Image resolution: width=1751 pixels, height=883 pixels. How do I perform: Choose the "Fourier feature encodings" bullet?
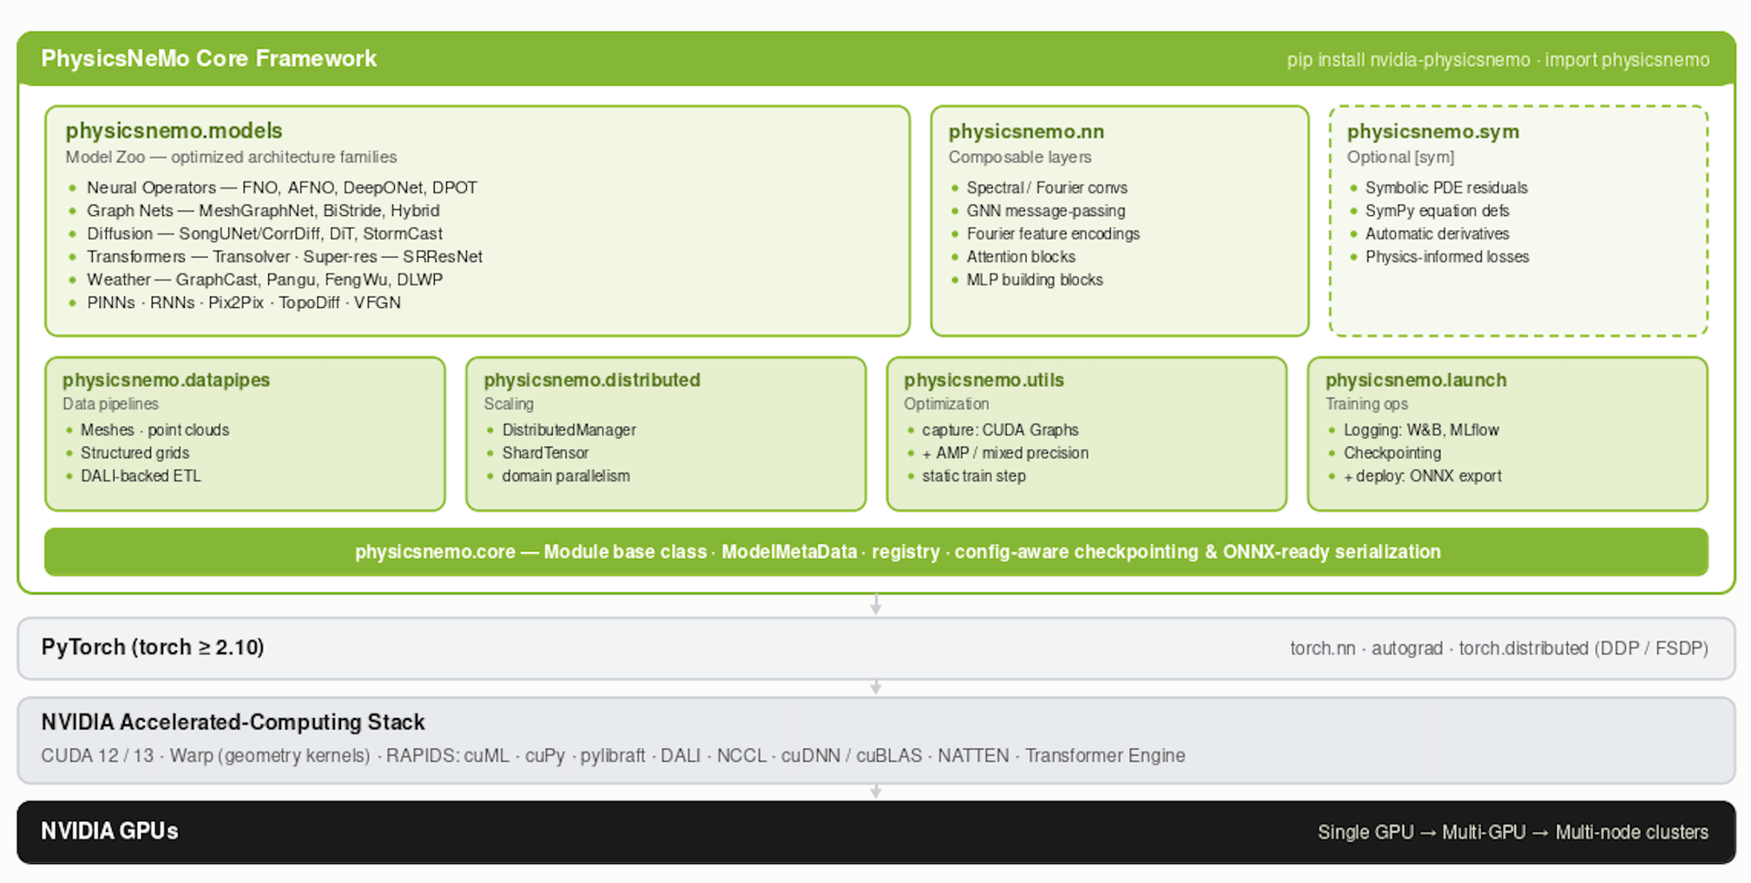tap(1053, 233)
